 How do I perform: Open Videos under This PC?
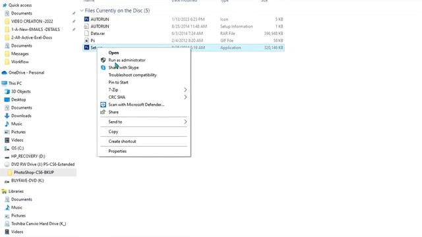tap(17, 140)
